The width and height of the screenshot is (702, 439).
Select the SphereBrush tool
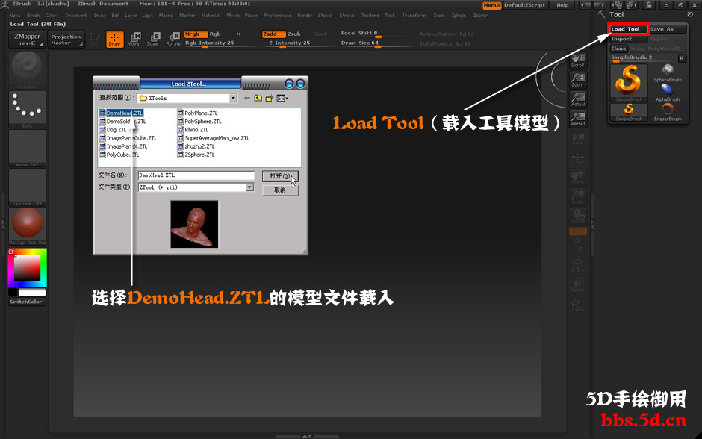668,73
